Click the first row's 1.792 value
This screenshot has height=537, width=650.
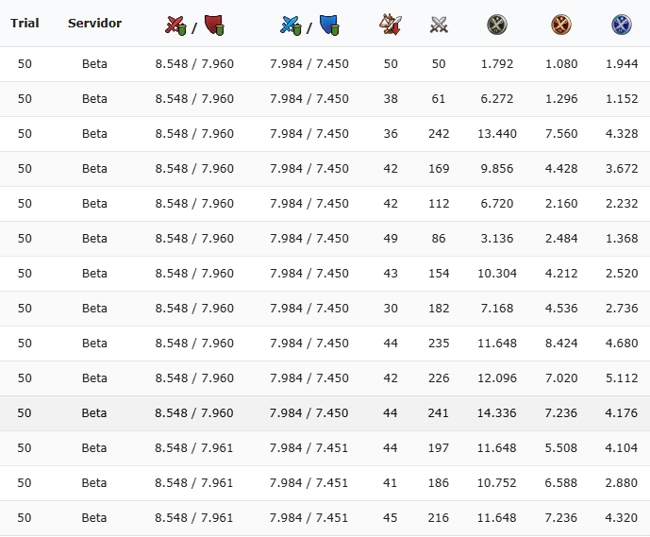497,64
